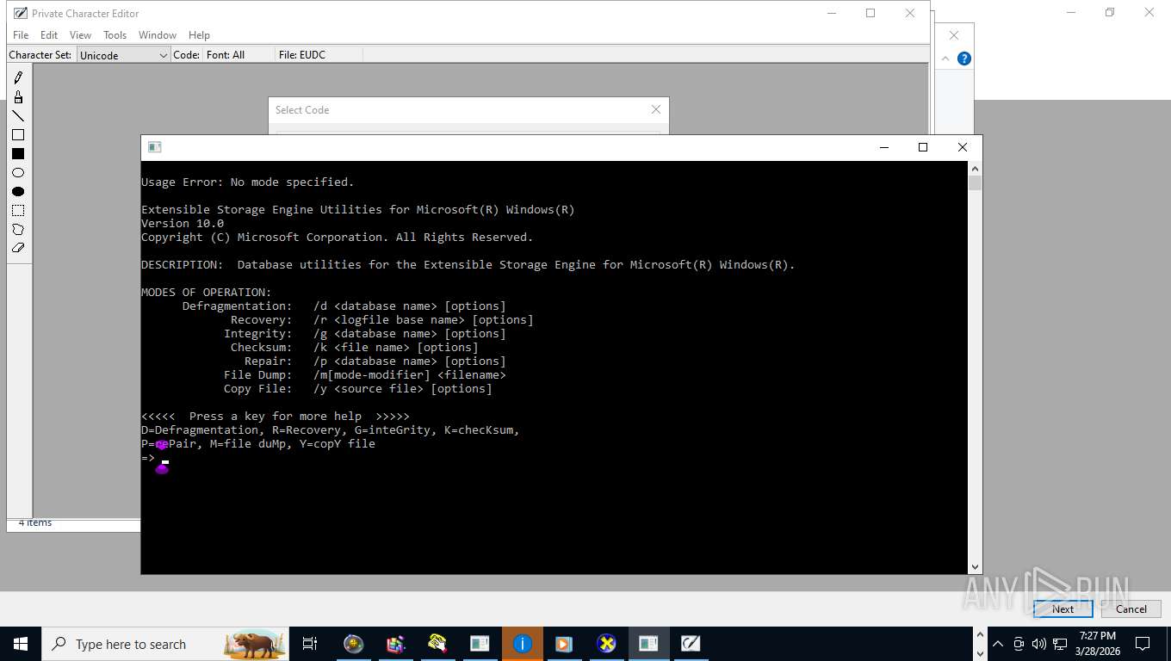Click the 'Version 10.0' console line

click(183, 224)
